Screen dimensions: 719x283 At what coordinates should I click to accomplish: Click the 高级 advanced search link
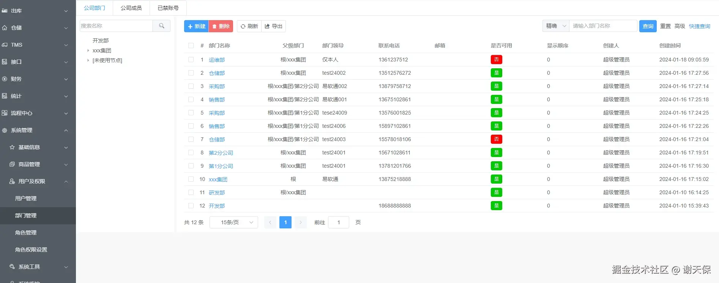click(680, 26)
